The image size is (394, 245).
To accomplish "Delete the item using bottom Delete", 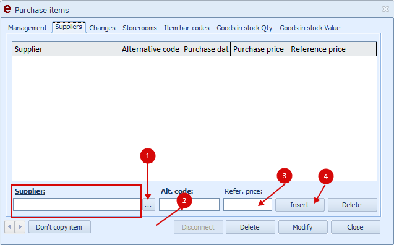I will (x=251, y=227).
